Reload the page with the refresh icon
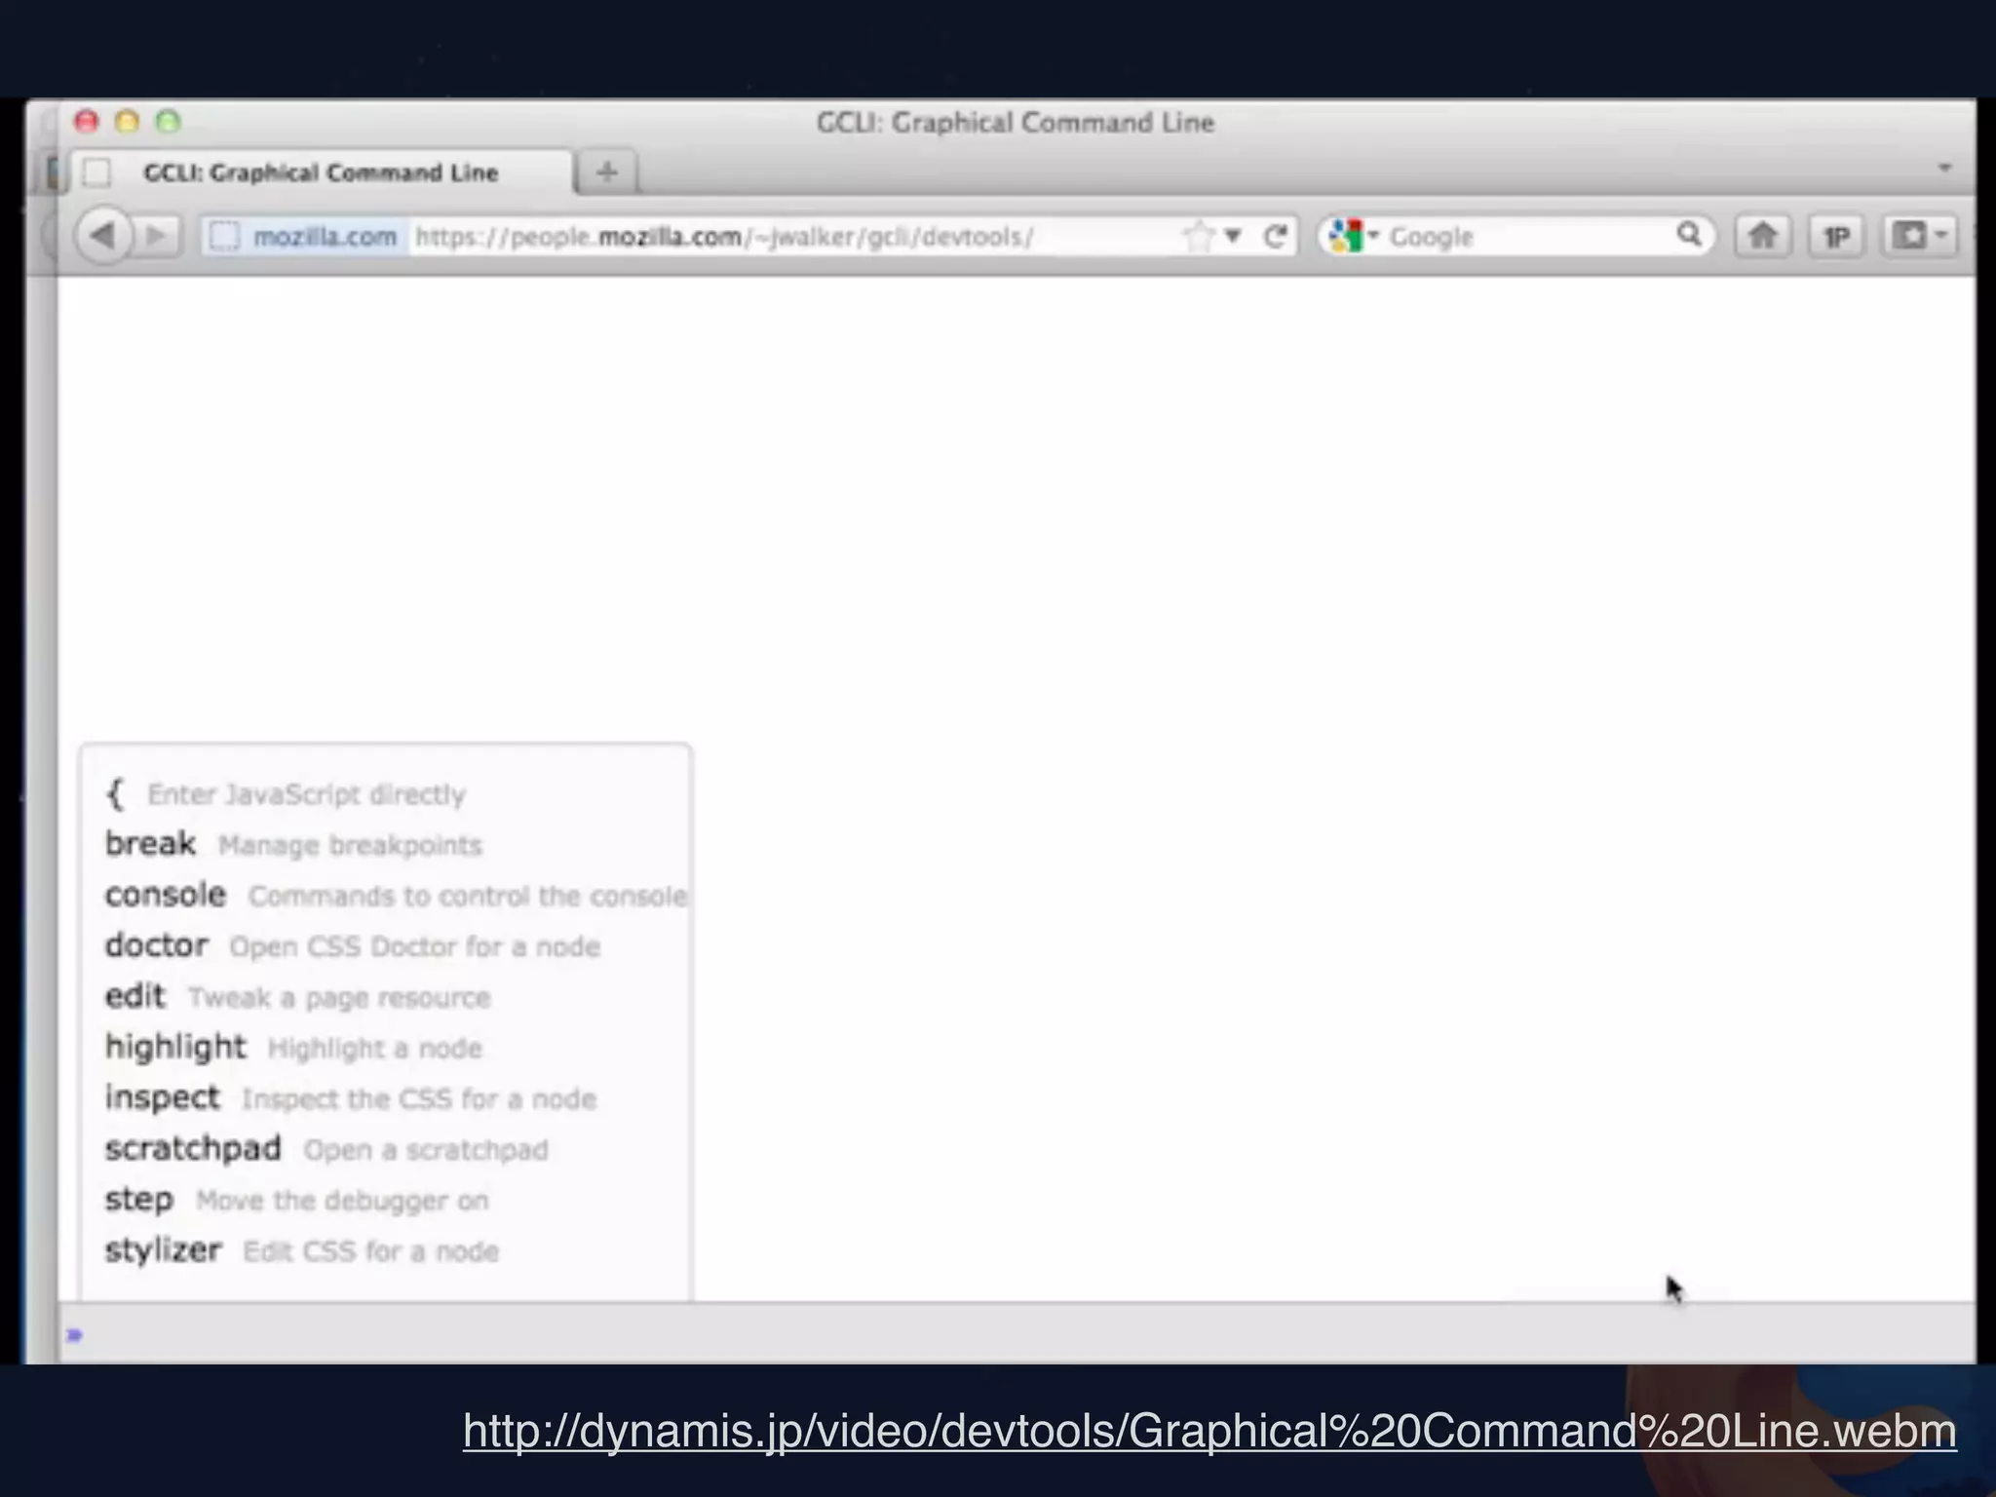Image resolution: width=1996 pixels, height=1497 pixels. 1275,236
